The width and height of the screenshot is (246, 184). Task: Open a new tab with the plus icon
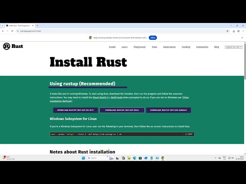click(37, 26)
